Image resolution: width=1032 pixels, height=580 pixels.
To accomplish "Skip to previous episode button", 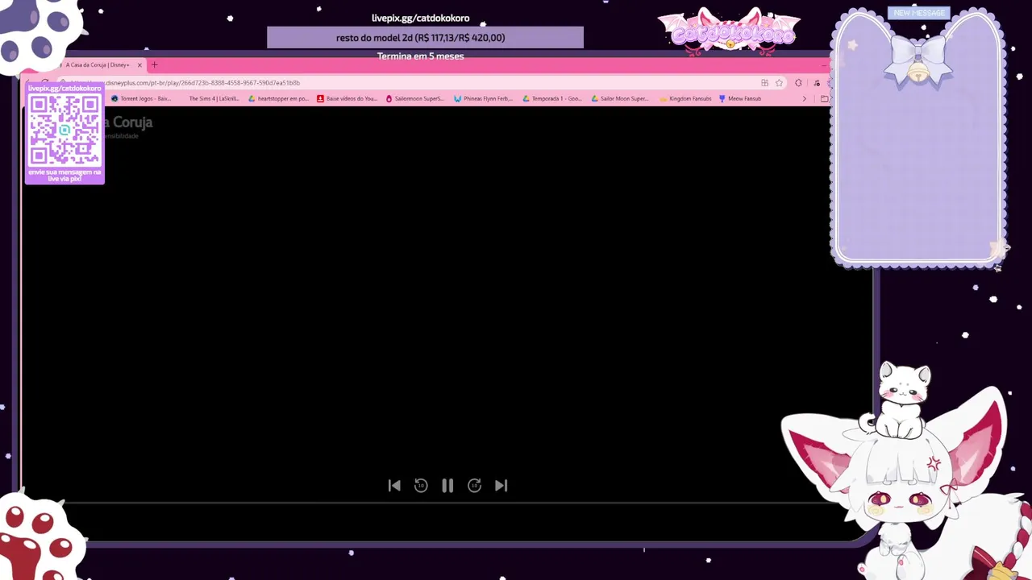I will click(x=394, y=485).
